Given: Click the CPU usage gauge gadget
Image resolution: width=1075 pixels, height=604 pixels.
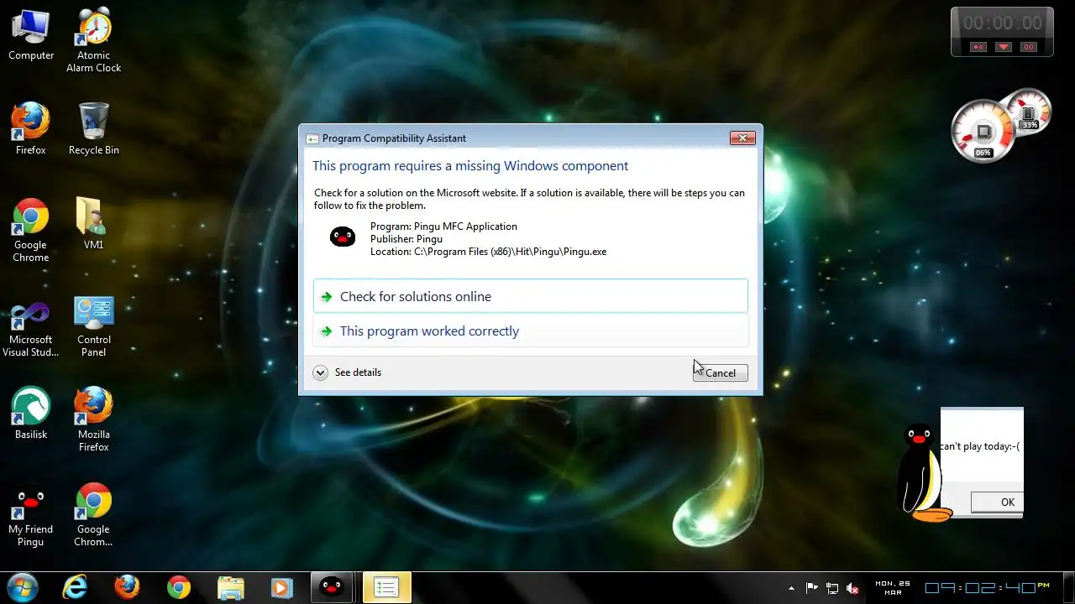Looking at the screenshot, I should click(x=982, y=132).
